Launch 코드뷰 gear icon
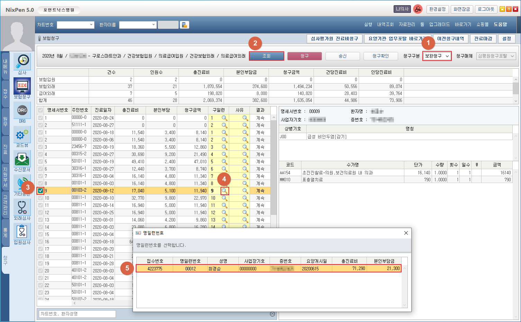This screenshot has height=322, width=521. pos(22,135)
